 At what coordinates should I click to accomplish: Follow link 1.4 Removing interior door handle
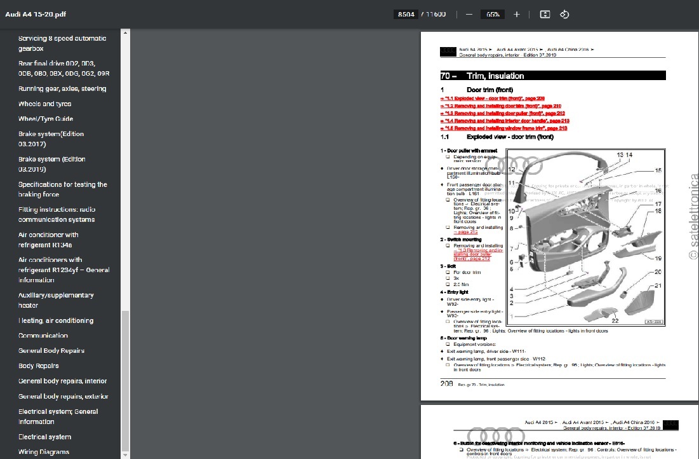505,121
